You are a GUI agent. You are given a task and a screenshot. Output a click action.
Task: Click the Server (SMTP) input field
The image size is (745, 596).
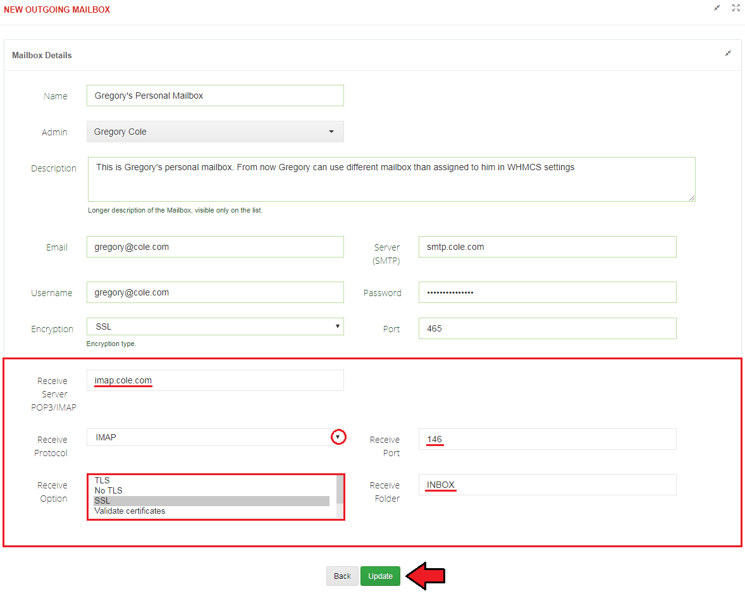tap(547, 247)
